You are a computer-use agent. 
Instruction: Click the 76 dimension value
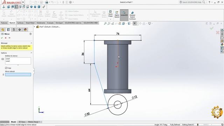(x=118, y=34)
